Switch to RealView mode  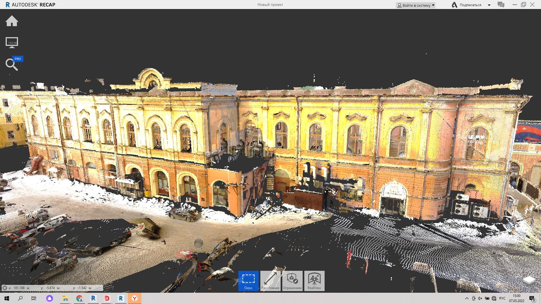coord(314,281)
